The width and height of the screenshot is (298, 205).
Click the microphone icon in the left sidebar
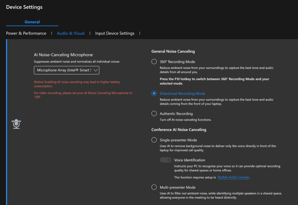coord(16,124)
